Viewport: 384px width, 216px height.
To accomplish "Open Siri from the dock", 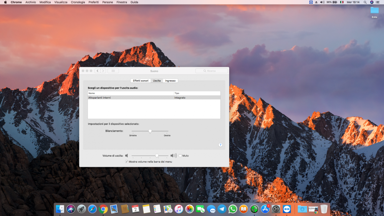I will click(x=71, y=209).
